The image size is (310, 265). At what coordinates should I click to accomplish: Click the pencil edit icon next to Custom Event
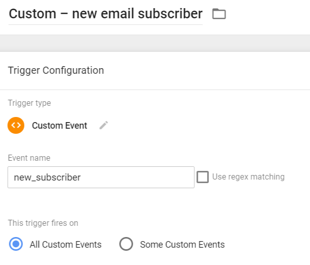104,125
